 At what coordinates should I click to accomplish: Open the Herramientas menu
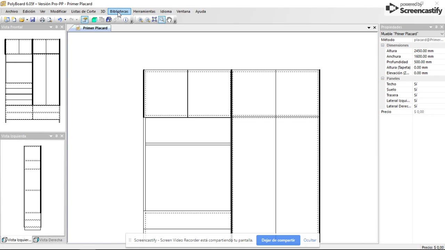coord(144,11)
